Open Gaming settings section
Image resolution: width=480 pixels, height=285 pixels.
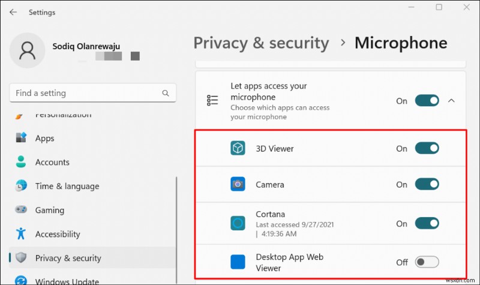click(x=49, y=210)
